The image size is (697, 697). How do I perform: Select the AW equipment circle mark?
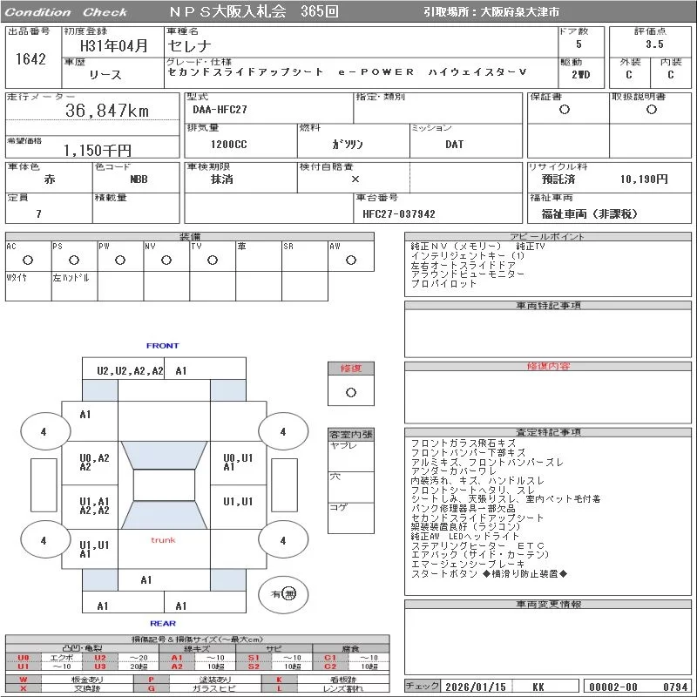[351, 261]
